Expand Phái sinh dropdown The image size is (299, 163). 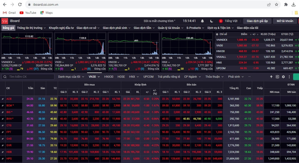pyautogui.click(x=236, y=77)
